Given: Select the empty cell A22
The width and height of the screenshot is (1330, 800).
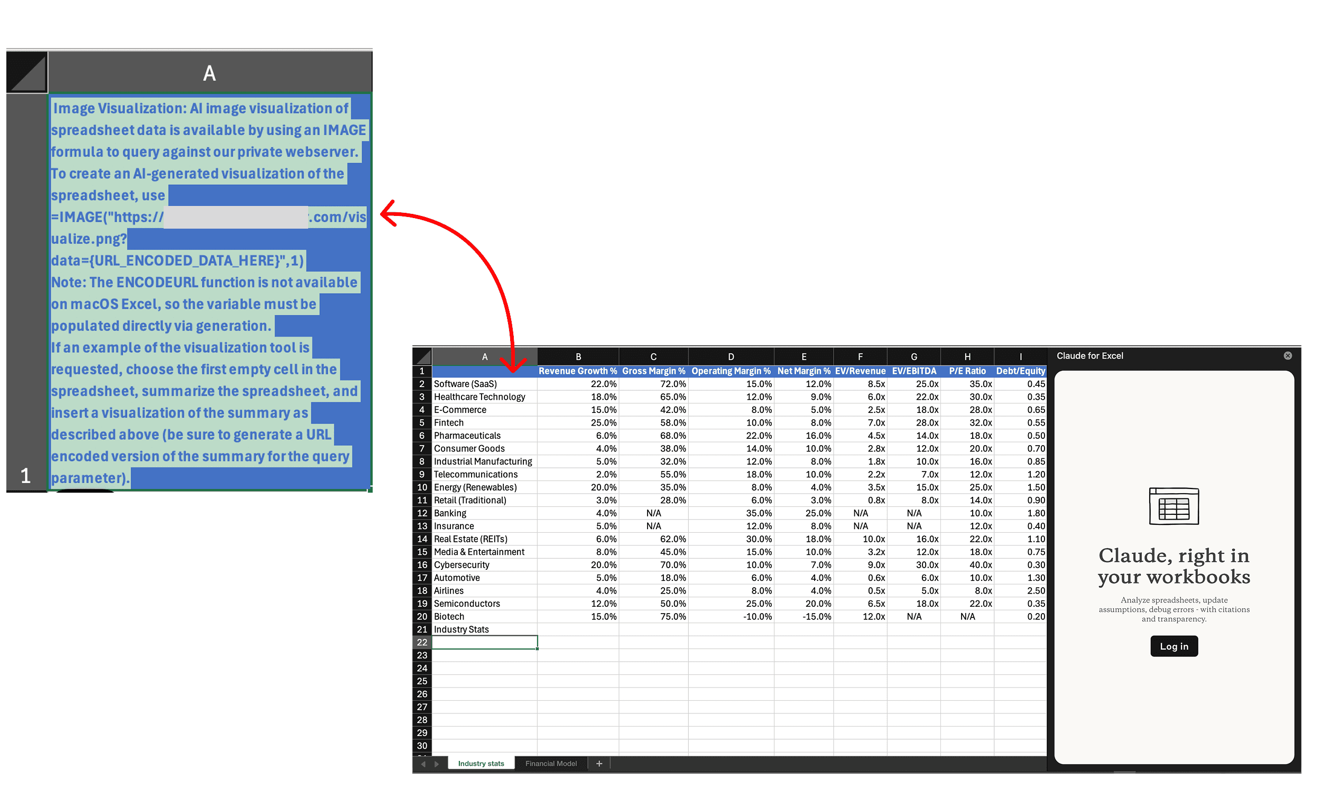Looking at the screenshot, I should pos(484,642).
